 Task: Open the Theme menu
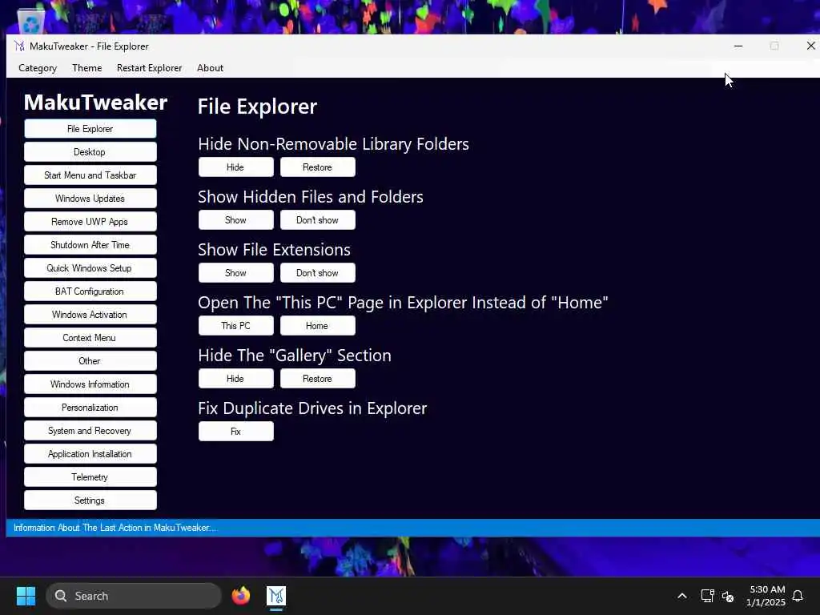tap(86, 68)
